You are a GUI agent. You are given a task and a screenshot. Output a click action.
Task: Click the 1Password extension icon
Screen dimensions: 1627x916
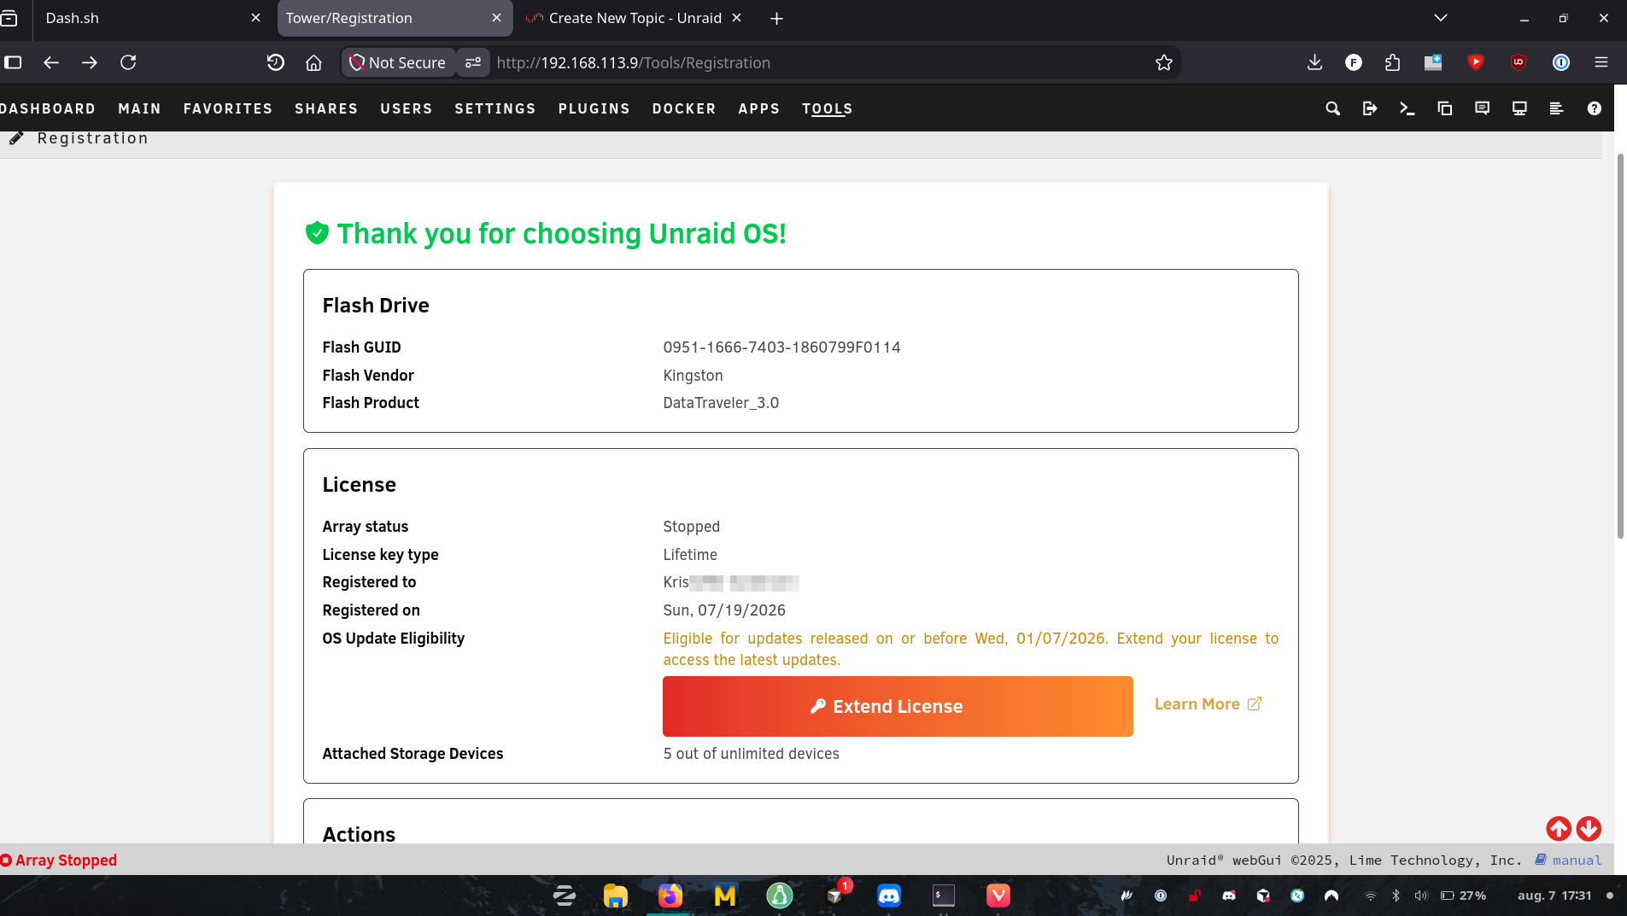pos(1561,62)
